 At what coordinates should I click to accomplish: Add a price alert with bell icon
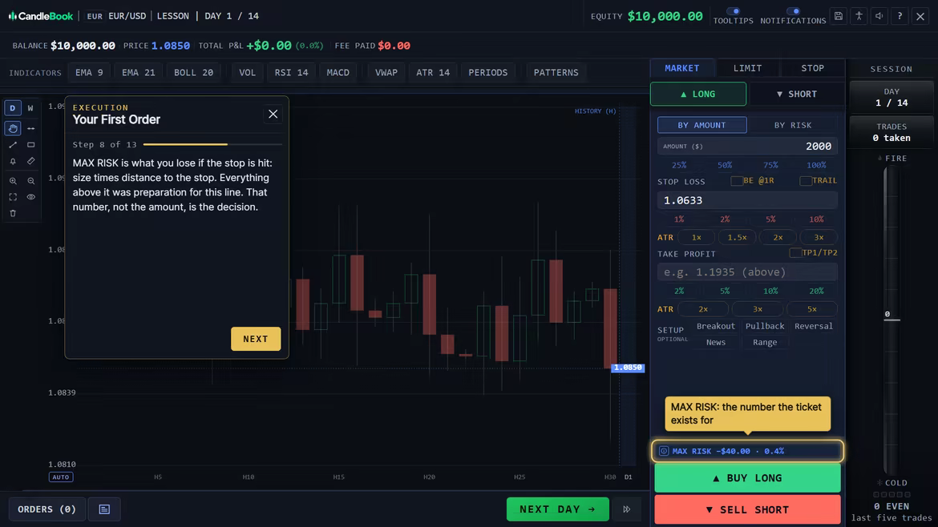point(13,161)
